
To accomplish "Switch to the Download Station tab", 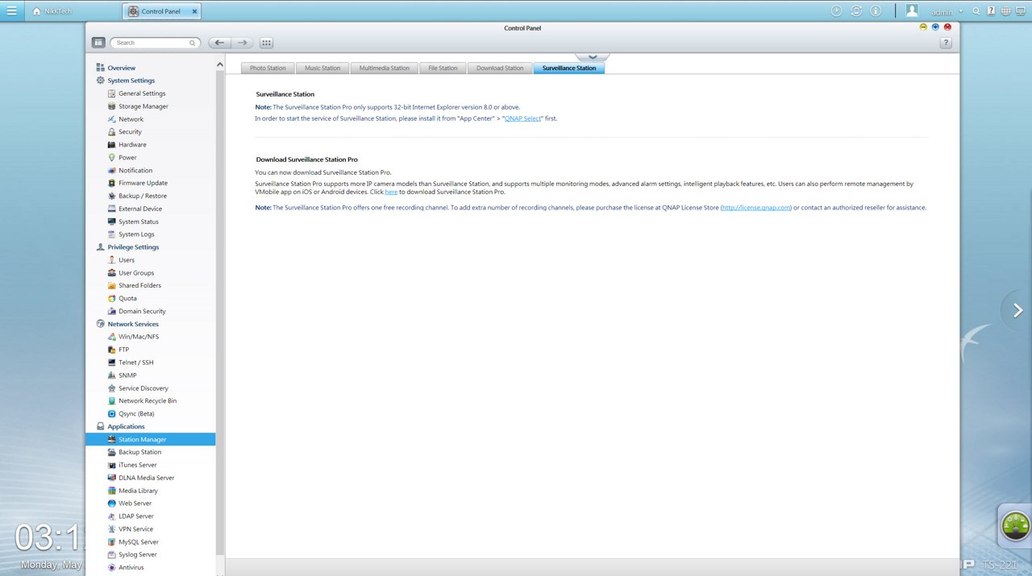I will tap(500, 68).
